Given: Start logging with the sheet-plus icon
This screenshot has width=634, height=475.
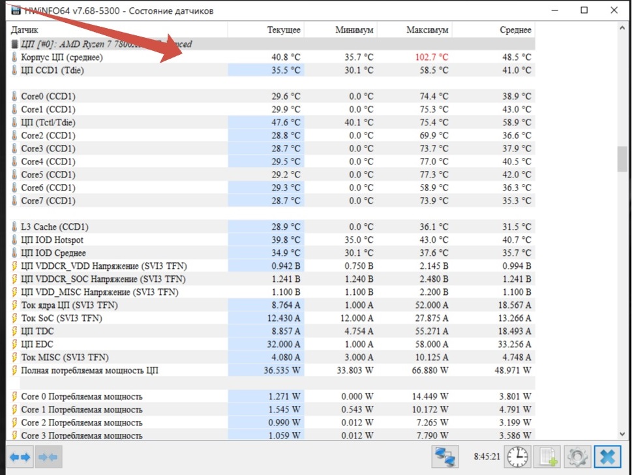Looking at the screenshot, I should pyautogui.click(x=548, y=457).
